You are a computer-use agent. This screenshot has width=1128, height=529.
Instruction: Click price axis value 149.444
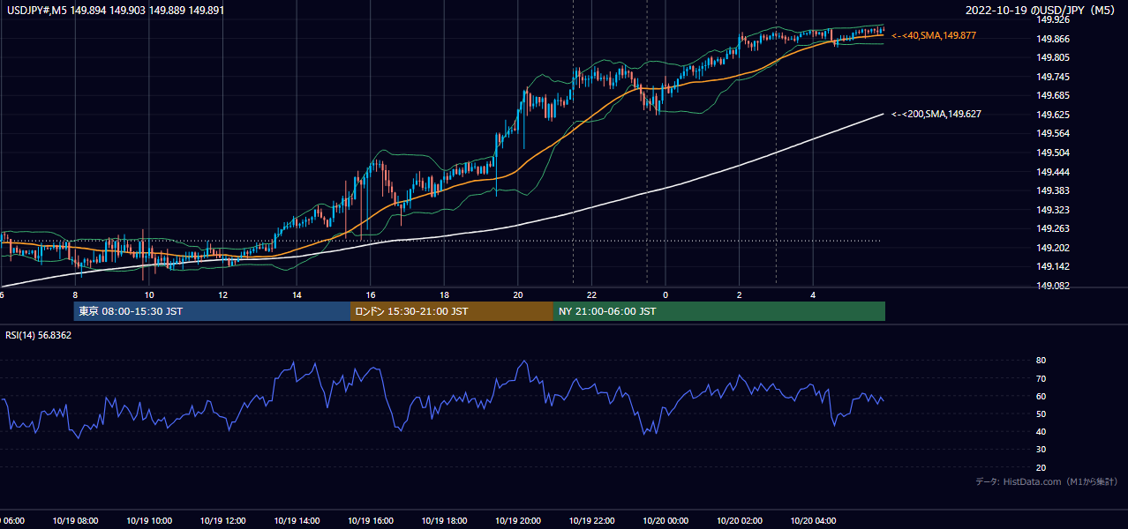tap(1053, 172)
